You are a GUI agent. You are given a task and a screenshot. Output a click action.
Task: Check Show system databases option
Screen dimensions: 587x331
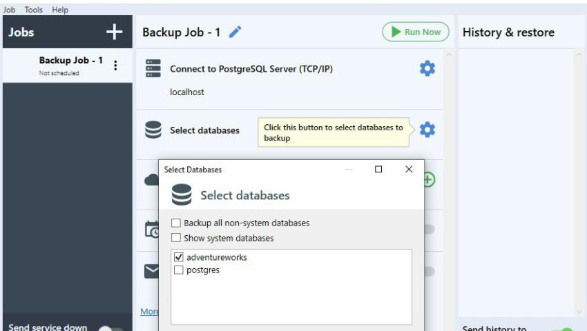[176, 238]
